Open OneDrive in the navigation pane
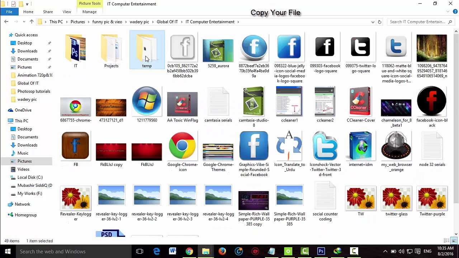This screenshot has height=258, width=459. coord(23,110)
